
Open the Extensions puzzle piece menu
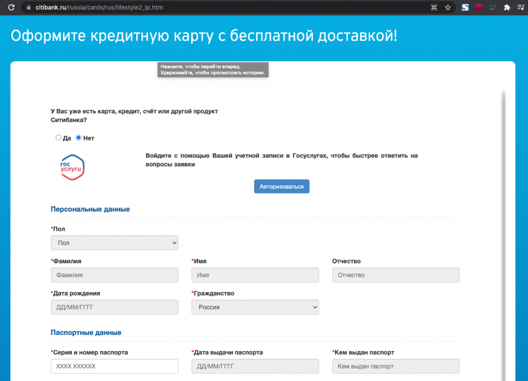click(507, 7)
